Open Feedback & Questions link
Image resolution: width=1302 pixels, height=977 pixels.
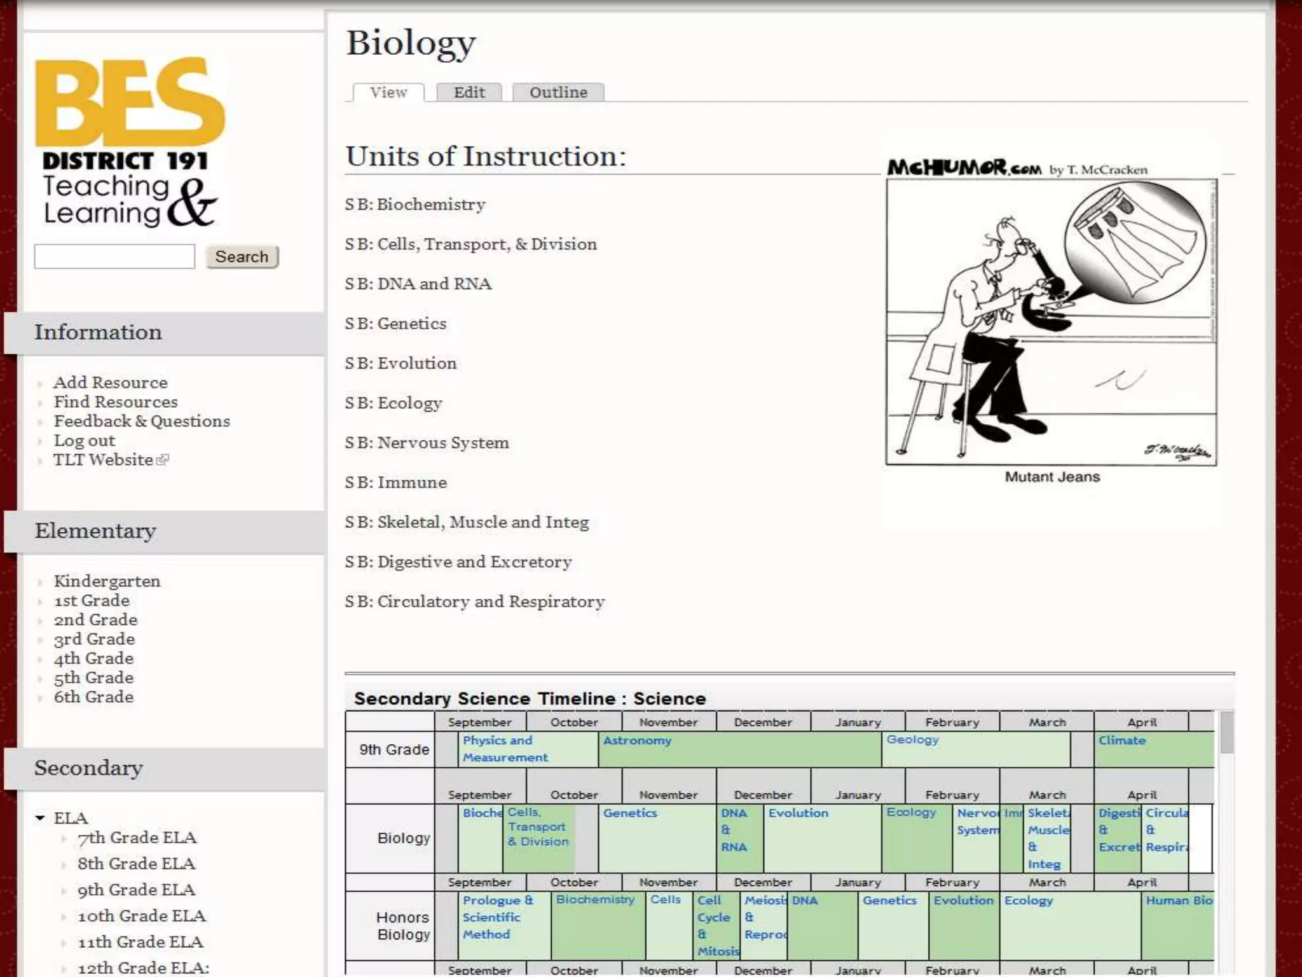(142, 421)
